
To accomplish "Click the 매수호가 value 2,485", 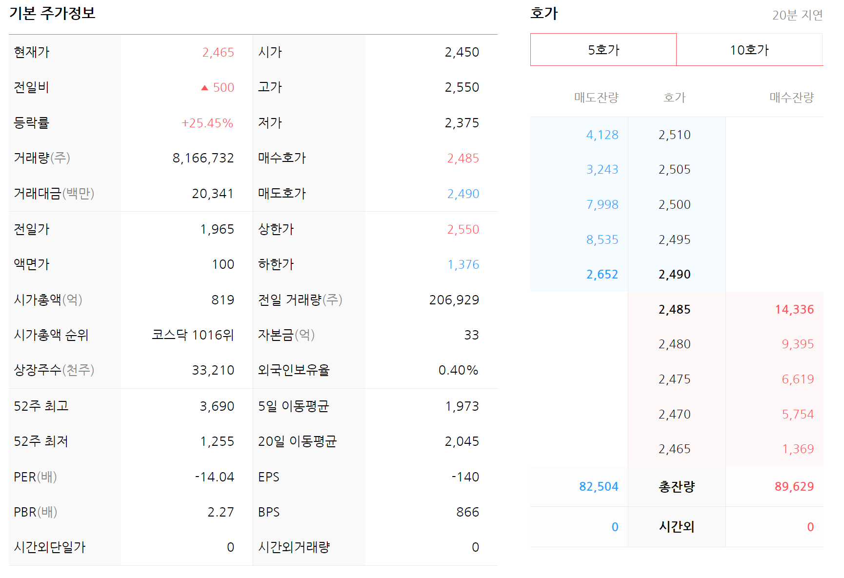I will (x=463, y=158).
